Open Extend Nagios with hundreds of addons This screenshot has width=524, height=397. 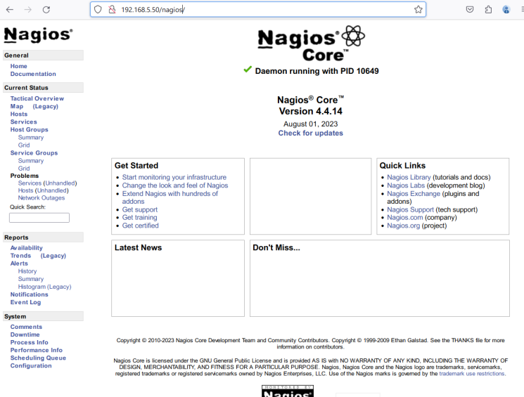[170, 197]
